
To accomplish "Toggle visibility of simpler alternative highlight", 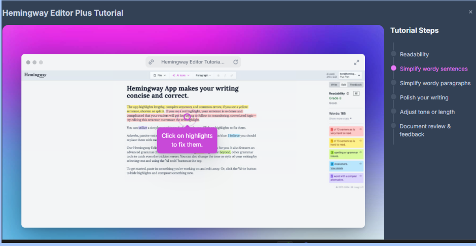I will [360, 176].
